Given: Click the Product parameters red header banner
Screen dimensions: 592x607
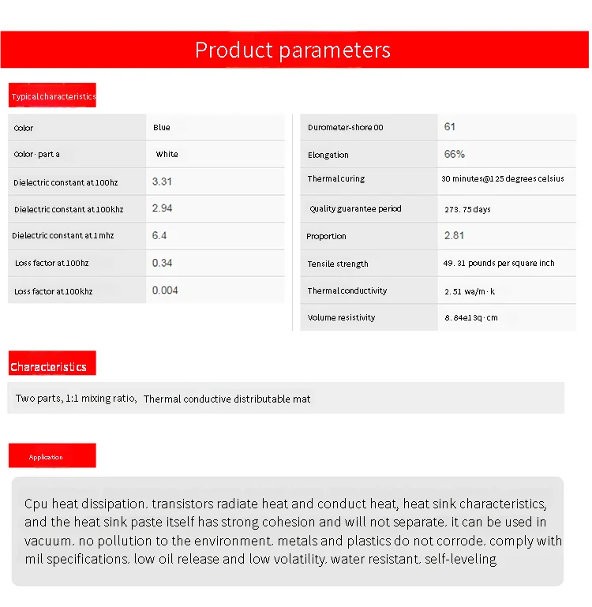Looking at the screenshot, I should tap(294, 50).
